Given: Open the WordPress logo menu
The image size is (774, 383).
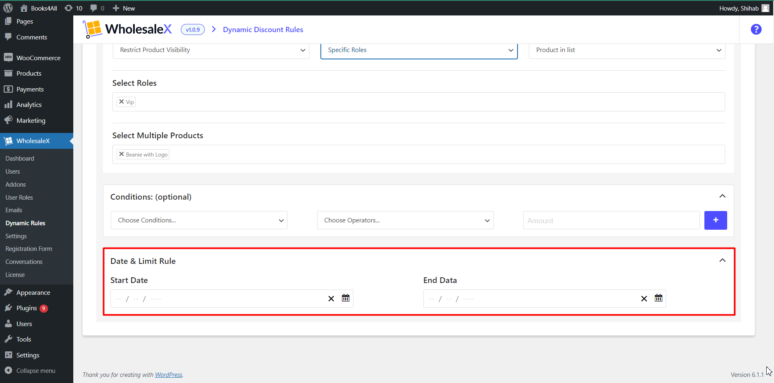Looking at the screenshot, I should [x=8, y=8].
